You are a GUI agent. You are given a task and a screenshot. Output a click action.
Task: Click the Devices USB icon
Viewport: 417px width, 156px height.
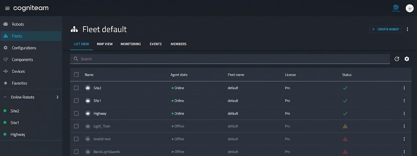(6, 71)
